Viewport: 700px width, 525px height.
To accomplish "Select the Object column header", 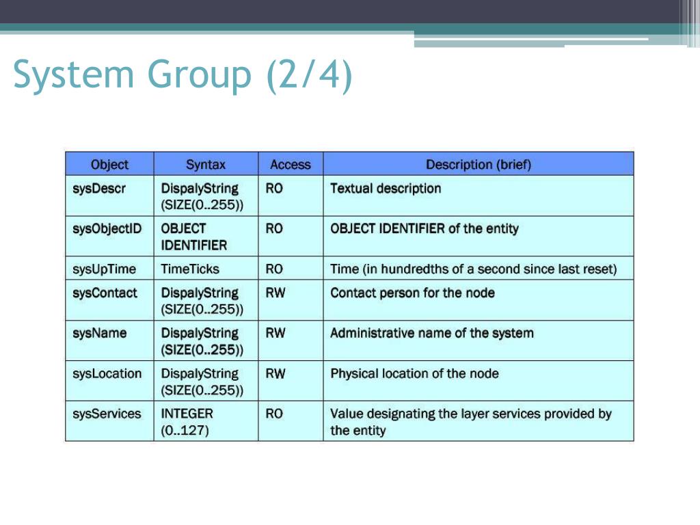I will tap(109, 164).
